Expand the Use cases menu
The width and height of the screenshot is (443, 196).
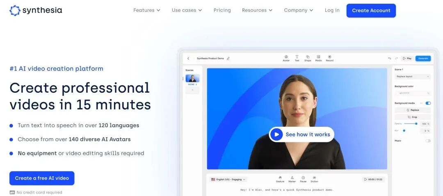click(187, 10)
